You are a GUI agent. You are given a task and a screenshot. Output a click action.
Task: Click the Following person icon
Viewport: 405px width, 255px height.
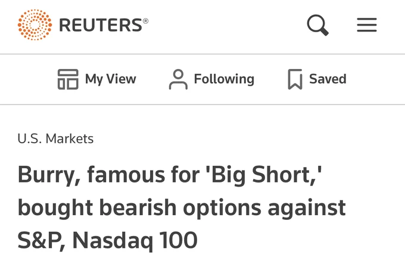[178, 79]
